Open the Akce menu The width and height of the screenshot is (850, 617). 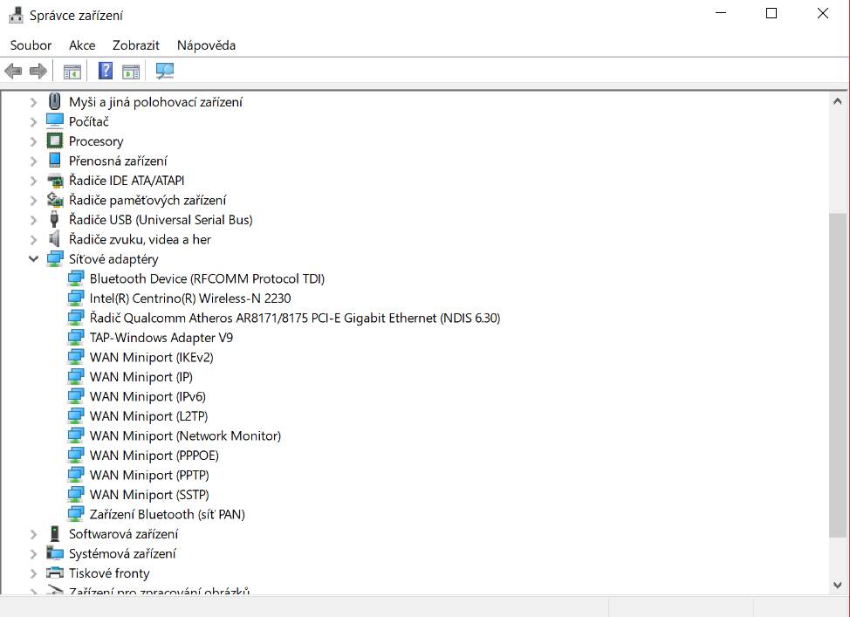(x=82, y=45)
